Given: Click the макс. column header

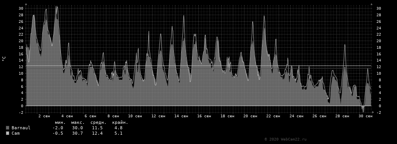Looking at the screenshot, I should click(x=78, y=123).
